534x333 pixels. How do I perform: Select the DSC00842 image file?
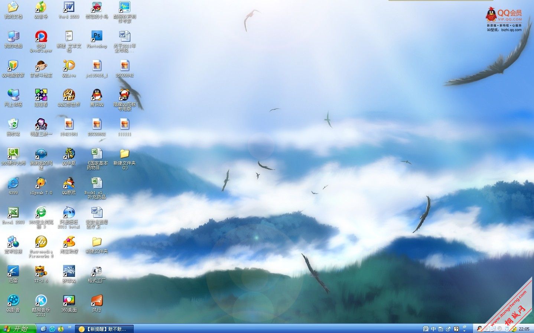[124, 66]
